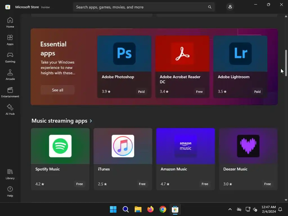Viewport: 288px width, 216px height.
Task: Click the Deezer heart logo
Action: coord(248,146)
